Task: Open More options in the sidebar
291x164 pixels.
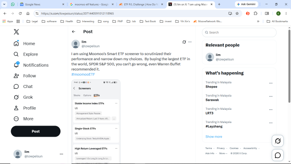Action: click(23, 119)
